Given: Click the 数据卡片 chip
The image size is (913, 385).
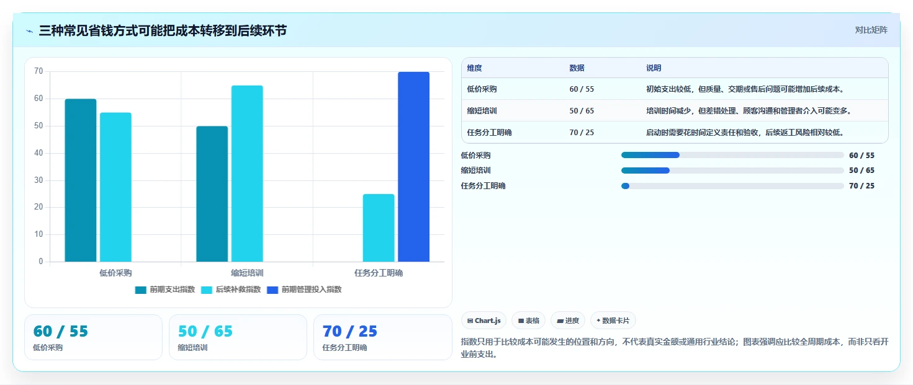Looking at the screenshot, I should click(x=613, y=321).
